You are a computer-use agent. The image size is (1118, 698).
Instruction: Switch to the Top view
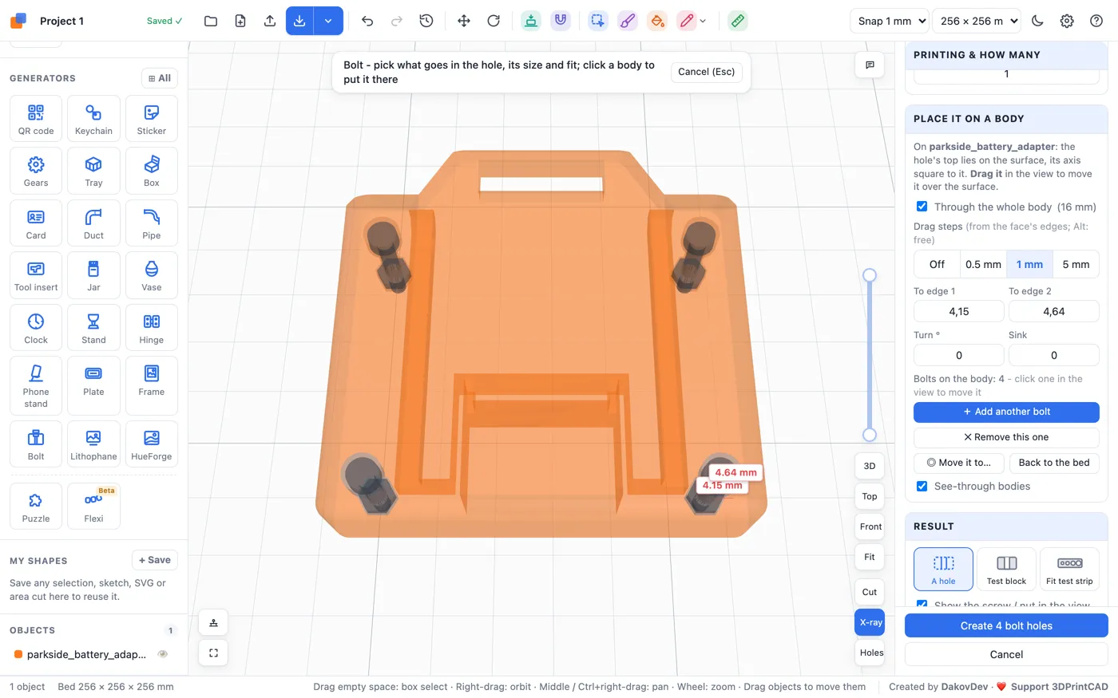870,496
